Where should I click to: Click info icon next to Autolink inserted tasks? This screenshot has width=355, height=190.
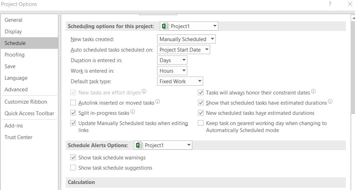click(x=158, y=102)
